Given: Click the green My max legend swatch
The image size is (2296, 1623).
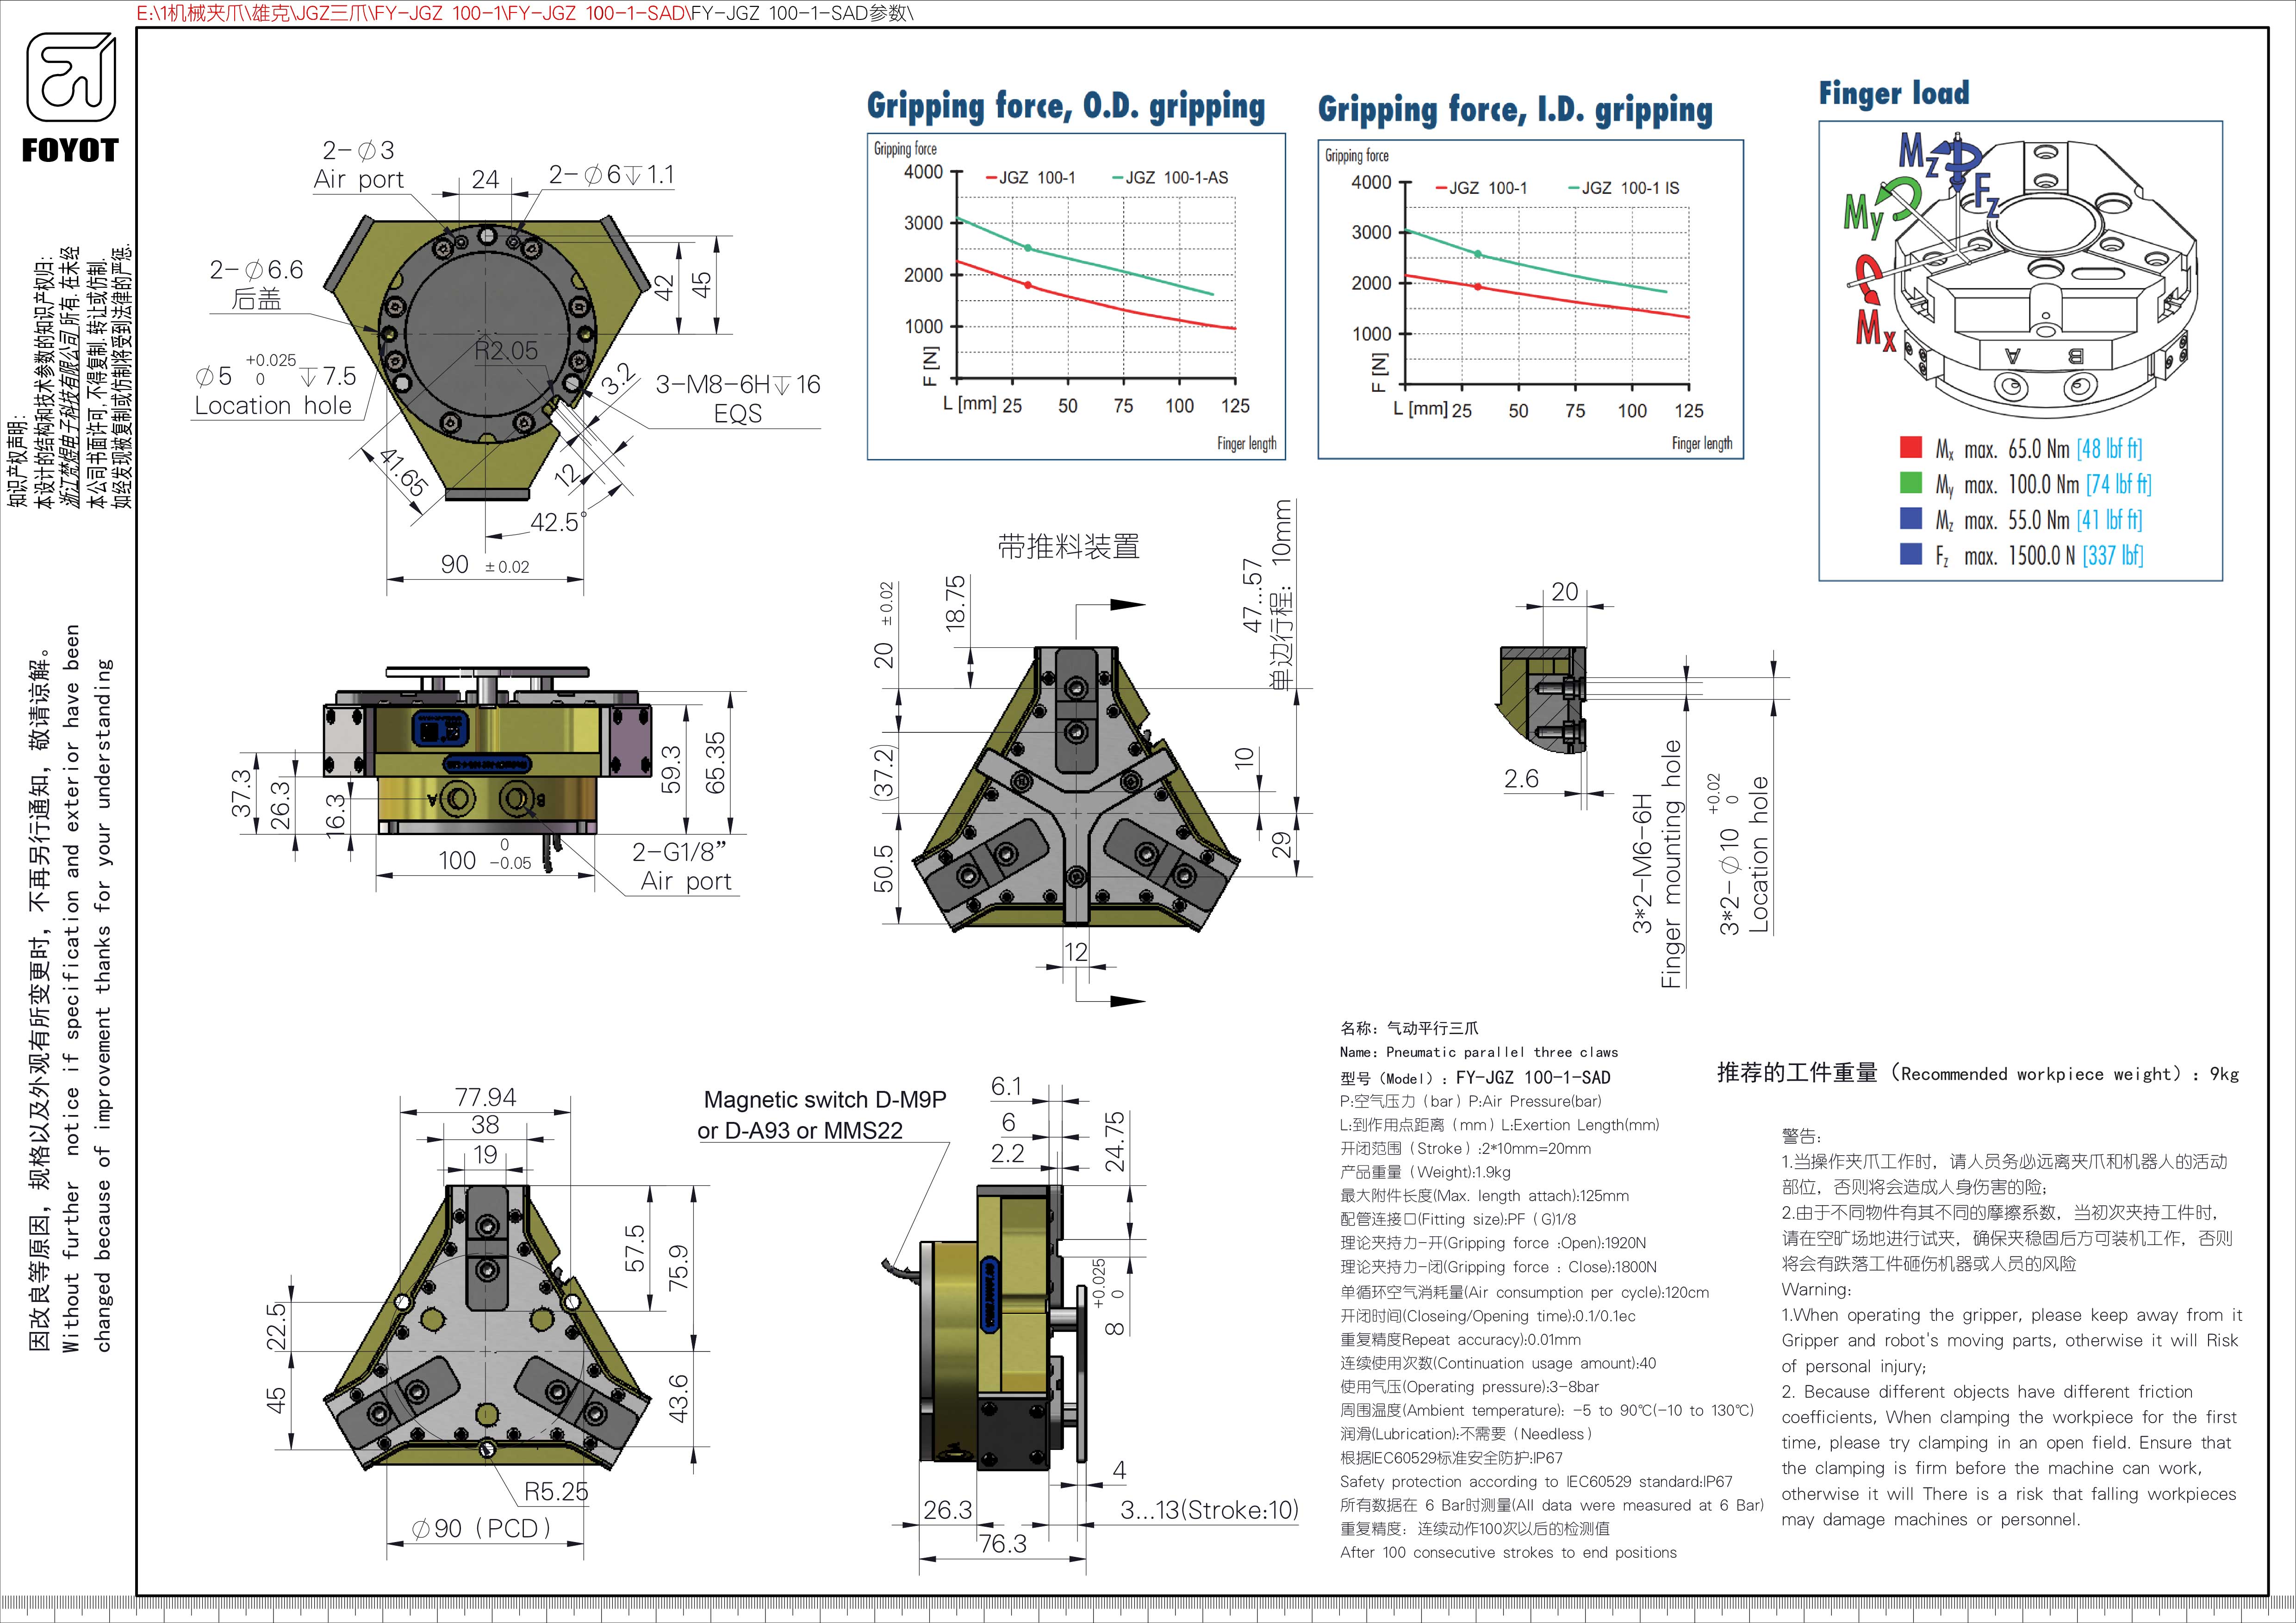Looking at the screenshot, I should pyautogui.click(x=1910, y=483).
